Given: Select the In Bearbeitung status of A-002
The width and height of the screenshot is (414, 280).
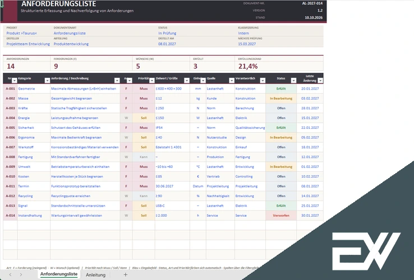Looking at the screenshot, I should (281, 99).
